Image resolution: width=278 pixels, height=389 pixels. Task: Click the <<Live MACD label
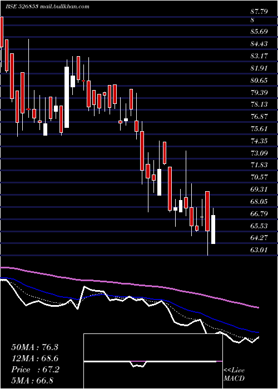pos(234,375)
